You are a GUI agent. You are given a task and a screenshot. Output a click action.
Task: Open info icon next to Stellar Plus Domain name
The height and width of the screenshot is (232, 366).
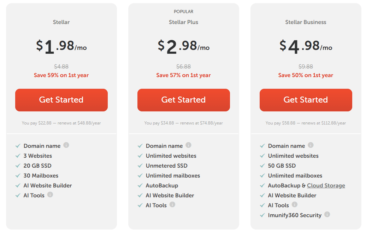(189, 145)
